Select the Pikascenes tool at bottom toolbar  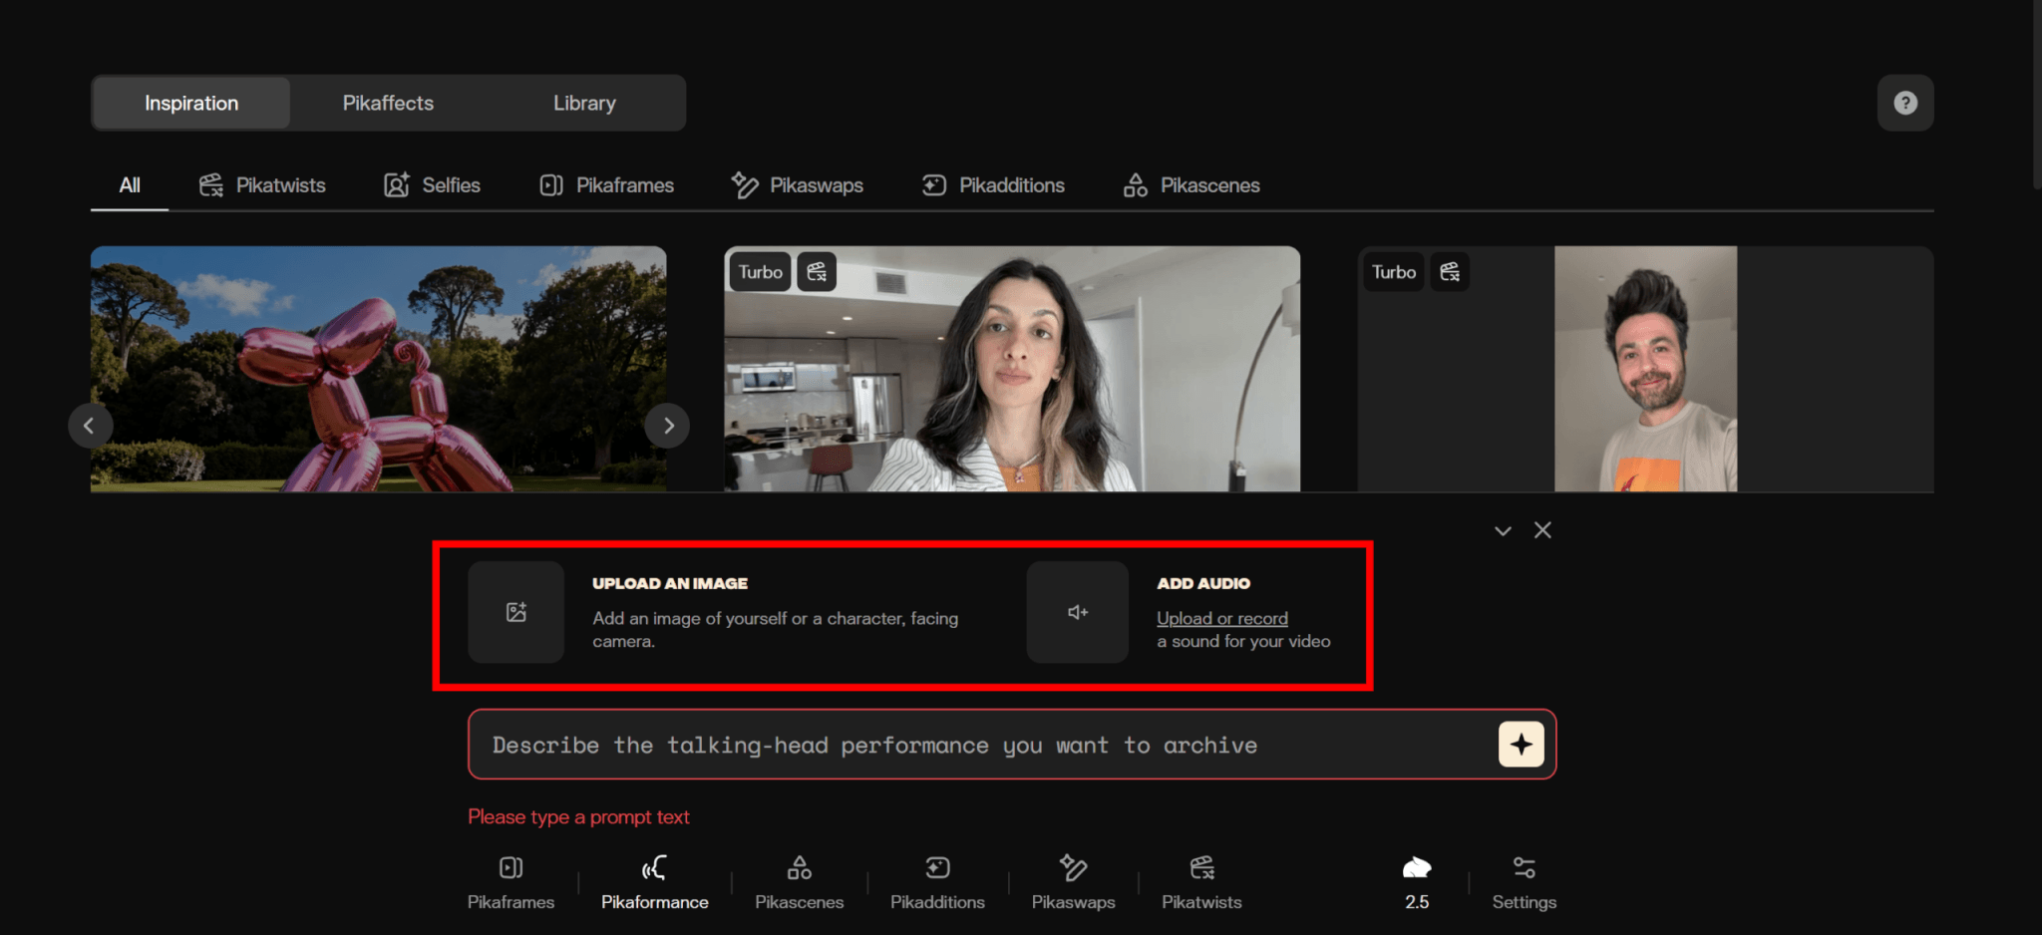[x=799, y=883]
